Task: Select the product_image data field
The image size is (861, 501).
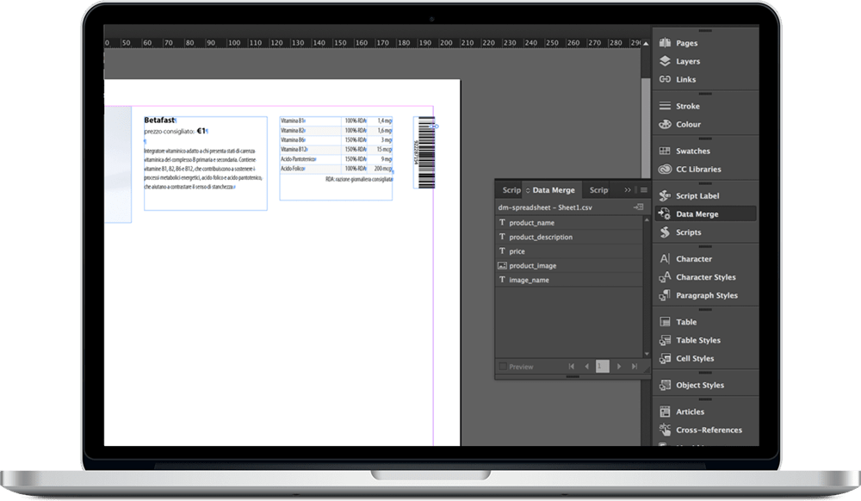Action: [569, 265]
